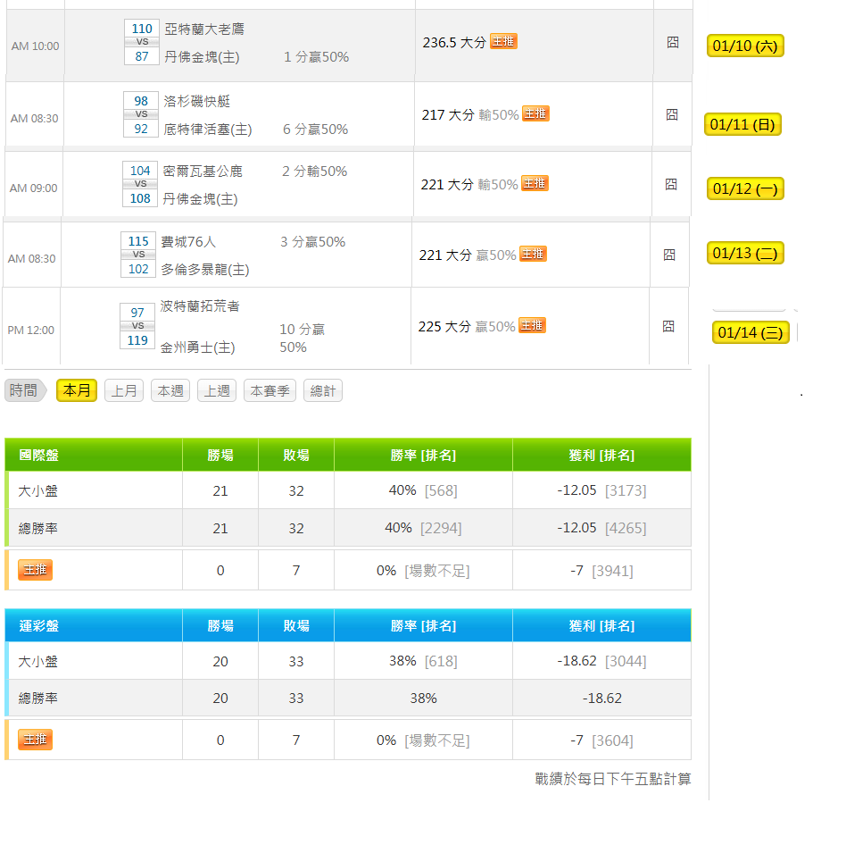This screenshot has height=845, width=846.
Task: Click the 01/10 (六) date label
Action: pos(745,46)
